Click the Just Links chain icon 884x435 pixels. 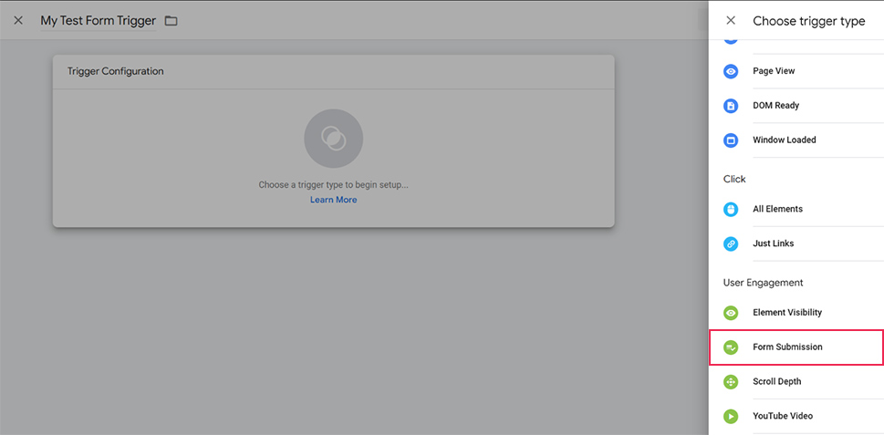point(731,244)
